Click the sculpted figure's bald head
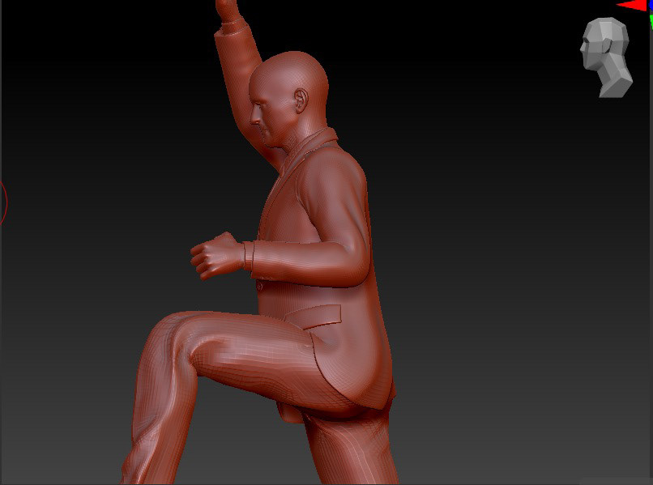Viewport: 653px width, 485px height. click(288, 98)
